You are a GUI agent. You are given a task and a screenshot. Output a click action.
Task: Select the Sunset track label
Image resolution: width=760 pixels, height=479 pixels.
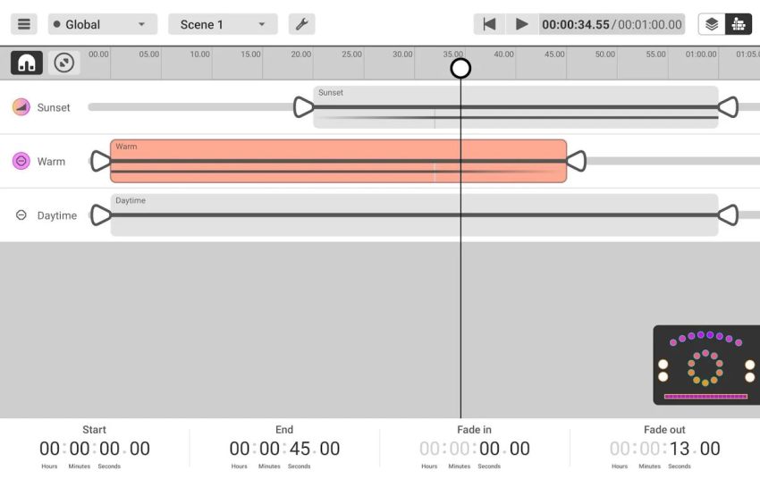pos(54,107)
